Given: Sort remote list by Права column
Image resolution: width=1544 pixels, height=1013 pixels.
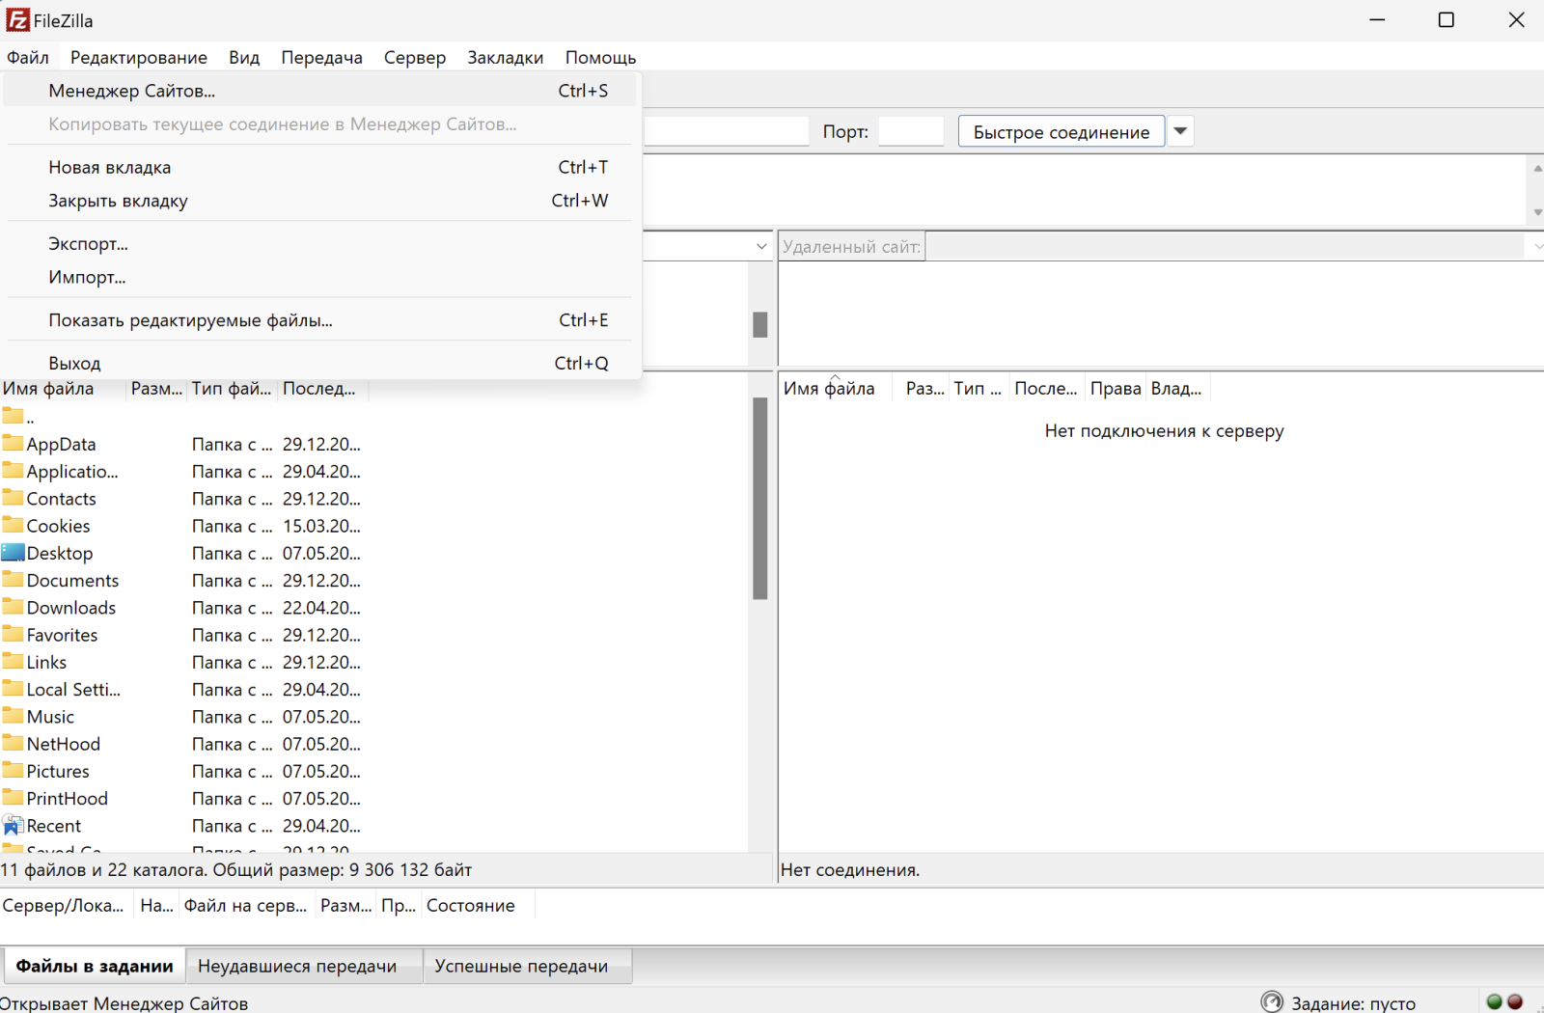Looking at the screenshot, I should click(1116, 389).
